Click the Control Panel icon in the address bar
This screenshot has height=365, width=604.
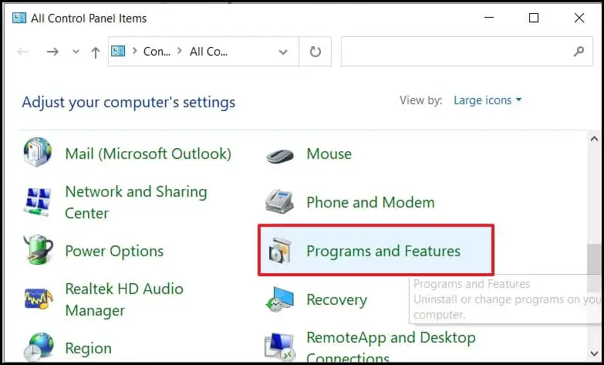click(118, 51)
